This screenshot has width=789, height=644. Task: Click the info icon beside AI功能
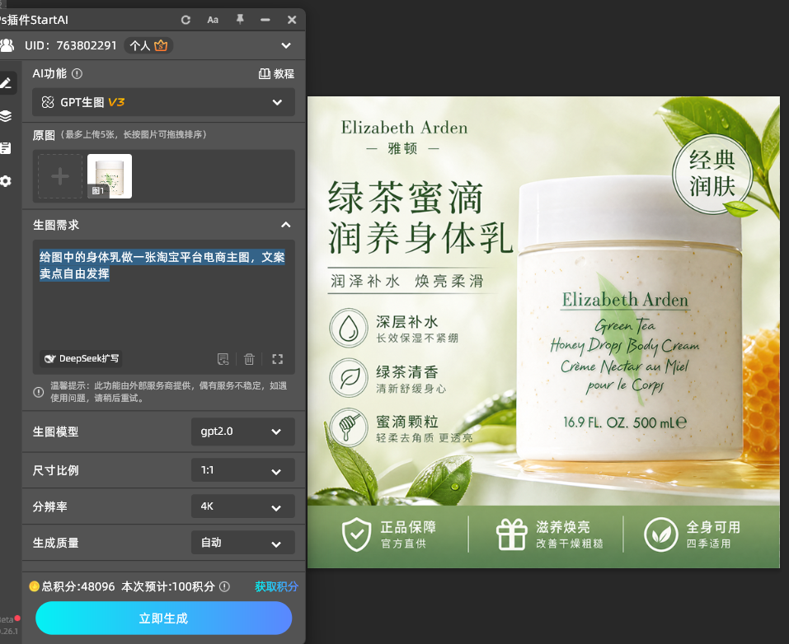77,74
